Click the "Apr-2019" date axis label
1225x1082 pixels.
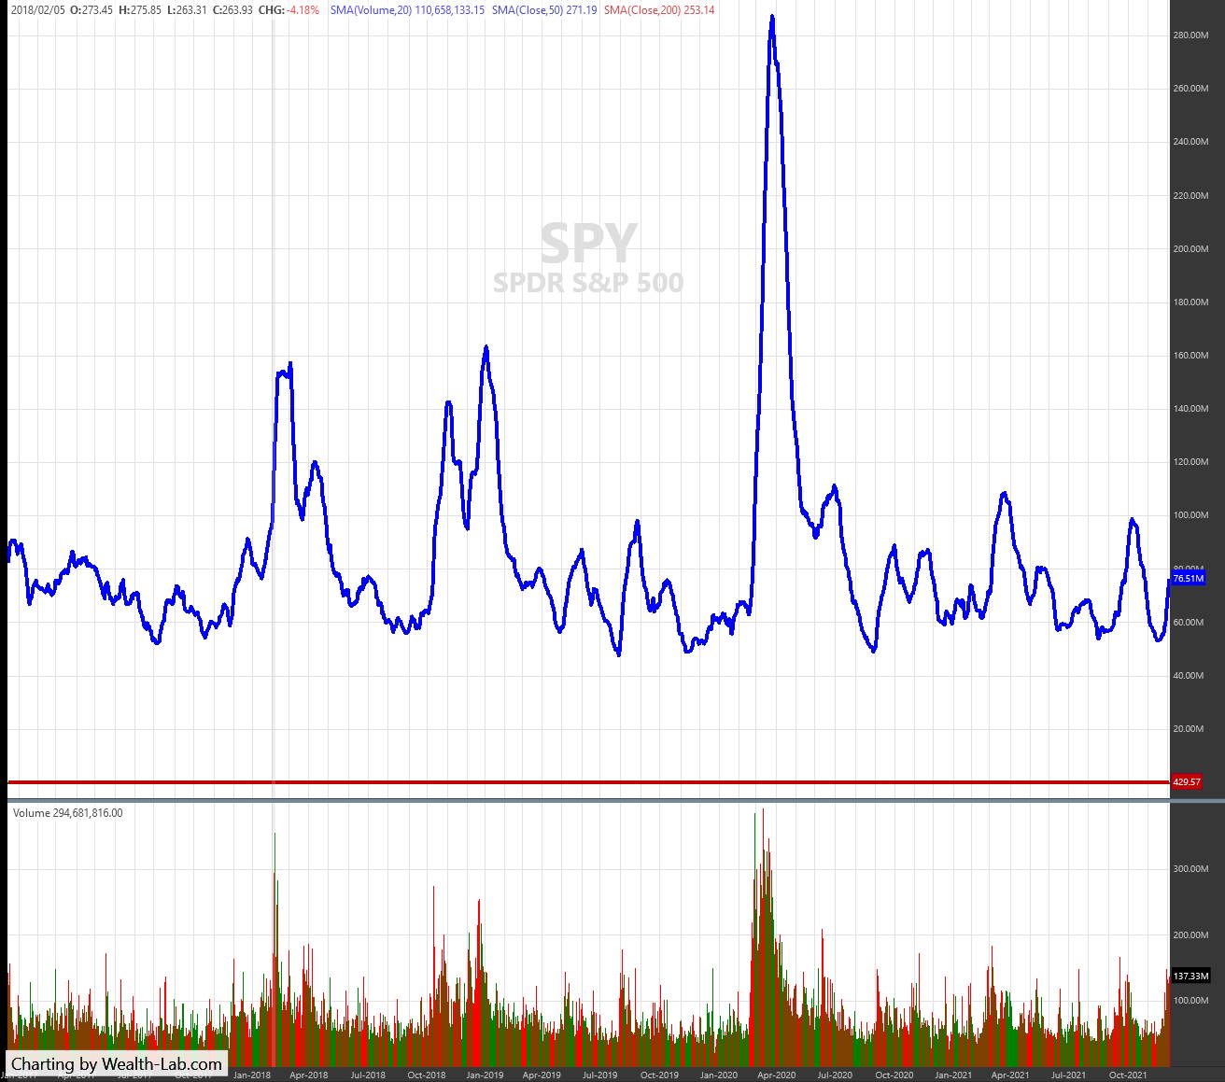click(542, 1075)
